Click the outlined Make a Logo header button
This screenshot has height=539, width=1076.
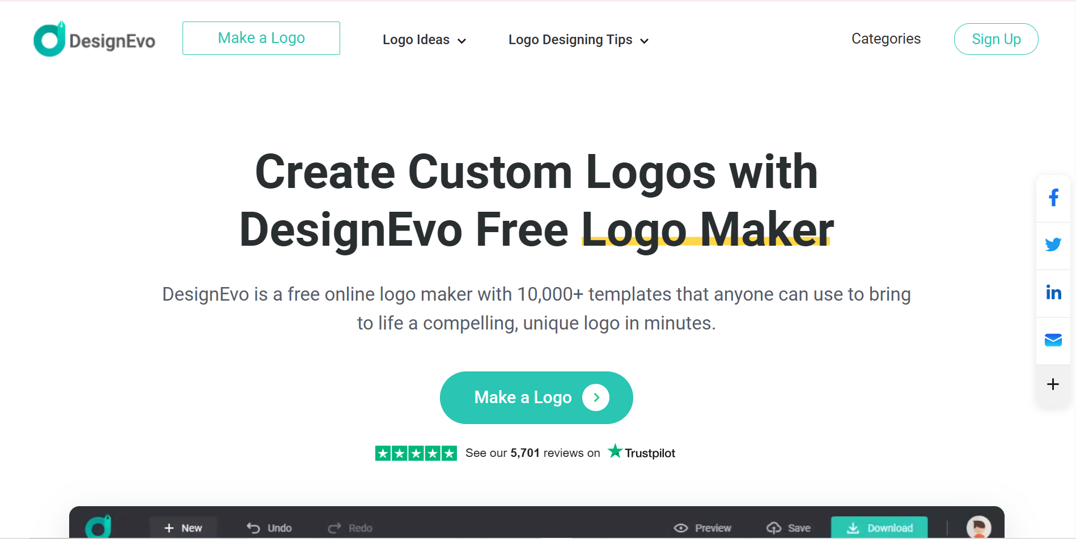[261, 38]
